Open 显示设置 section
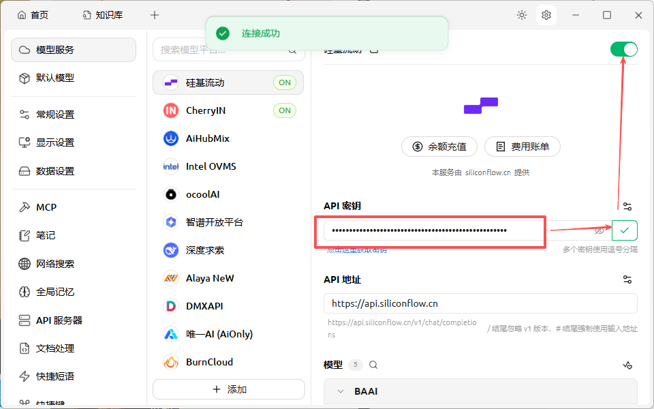Image resolution: width=654 pixels, height=409 pixels. 74,142
